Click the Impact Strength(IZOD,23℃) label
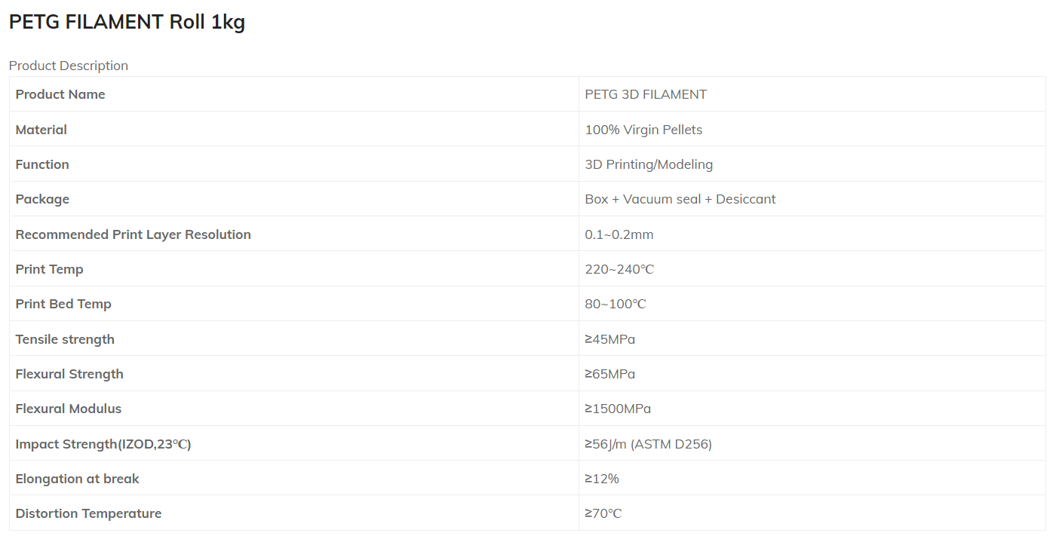The width and height of the screenshot is (1056, 539). (x=103, y=444)
